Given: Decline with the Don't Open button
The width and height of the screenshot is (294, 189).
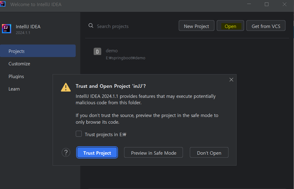Looking at the screenshot, I should coord(209,153).
